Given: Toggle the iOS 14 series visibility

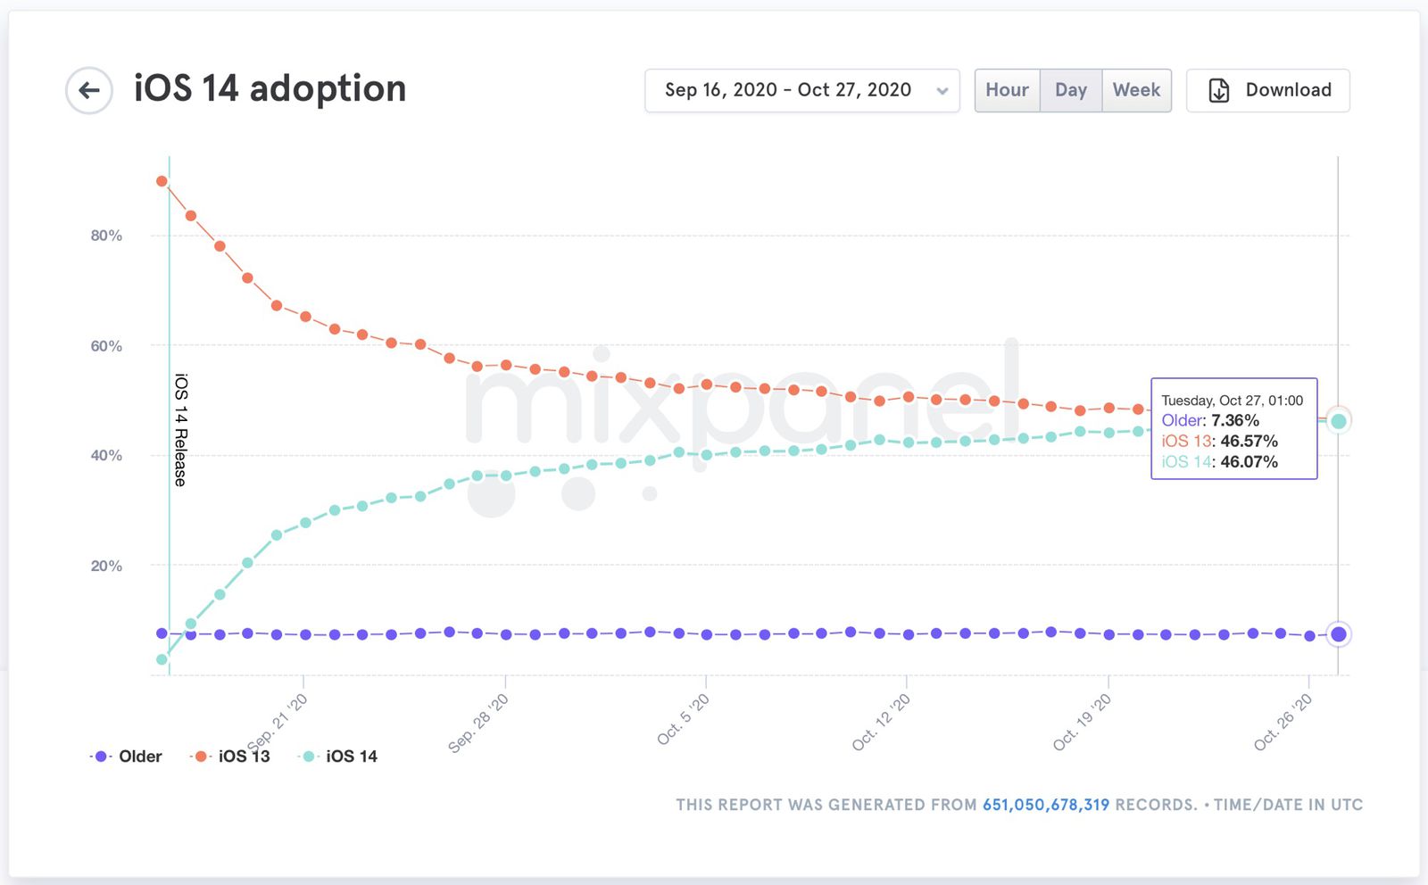Looking at the screenshot, I should tap(352, 756).
